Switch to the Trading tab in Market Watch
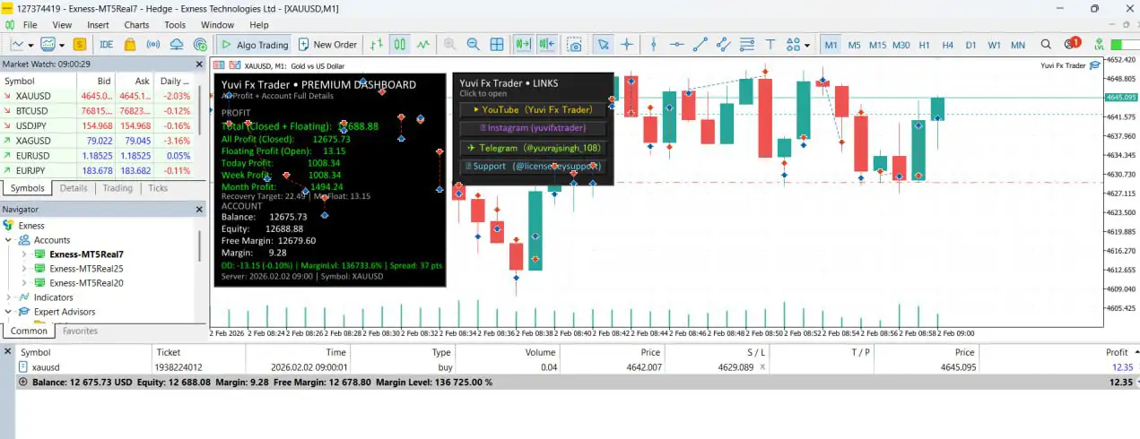Image resolution: width=1140 pixels, height=439 pixels. (117, 188)
